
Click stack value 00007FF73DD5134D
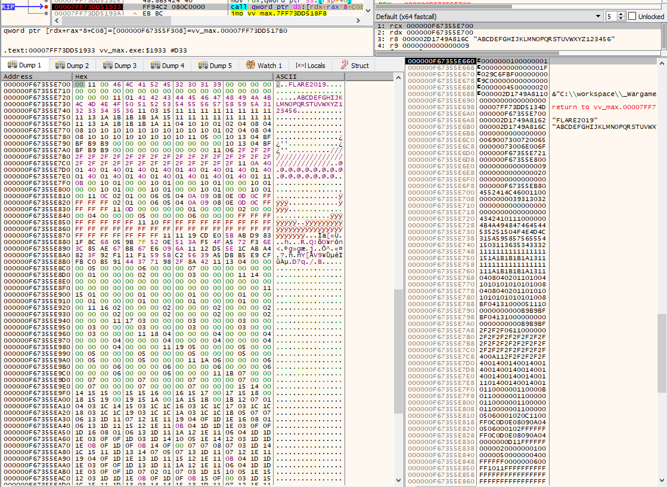click(x=513, y=107)
